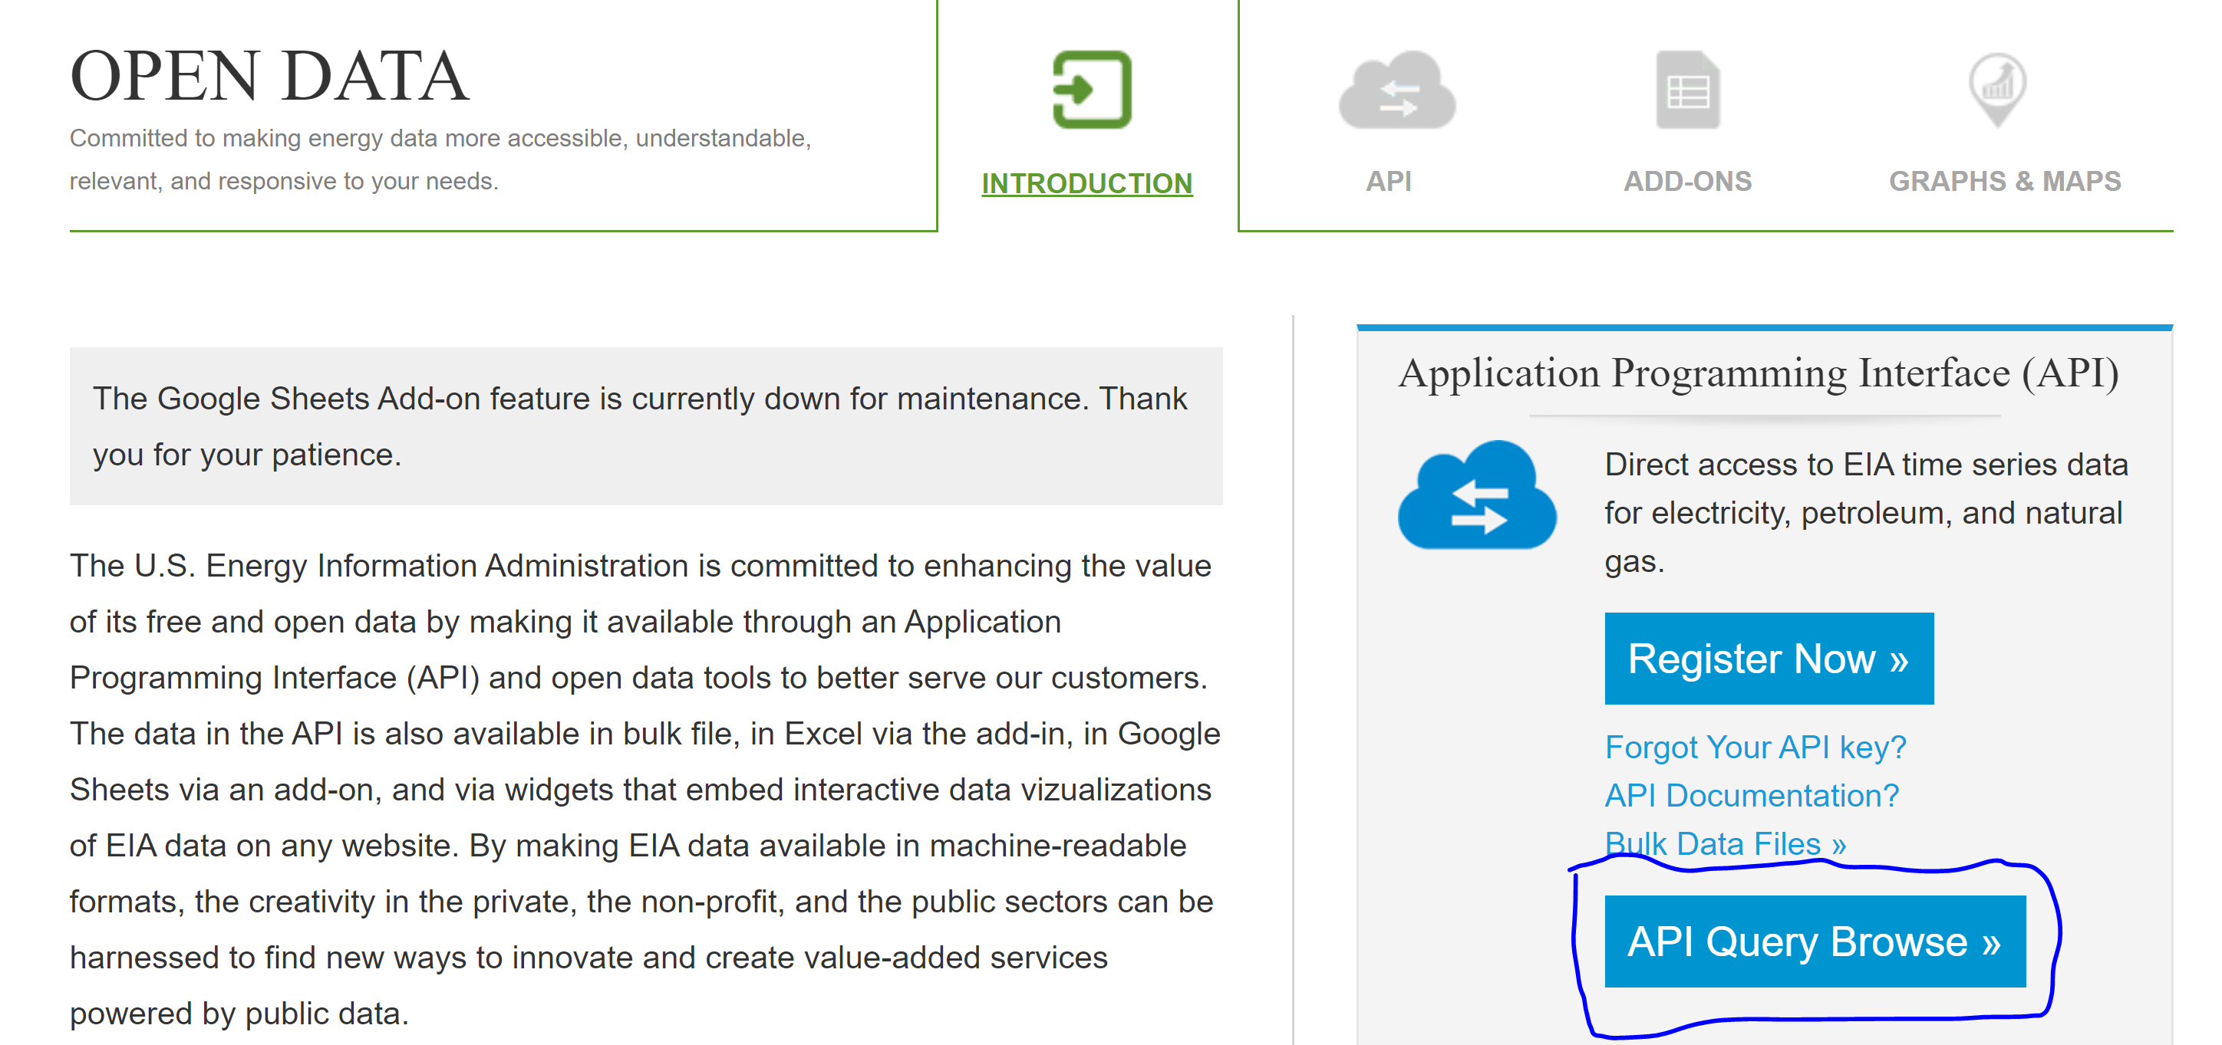This screenshot has width=2222, height=1045.
Task: Click the gray API cloud icon
Action: point(1396,90)
